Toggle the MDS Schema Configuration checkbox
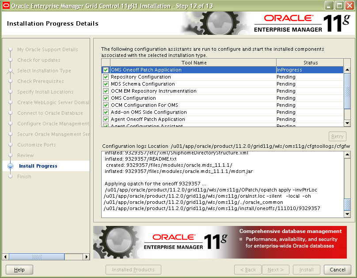Screen dimensions: 357x278 click(106, 84)
